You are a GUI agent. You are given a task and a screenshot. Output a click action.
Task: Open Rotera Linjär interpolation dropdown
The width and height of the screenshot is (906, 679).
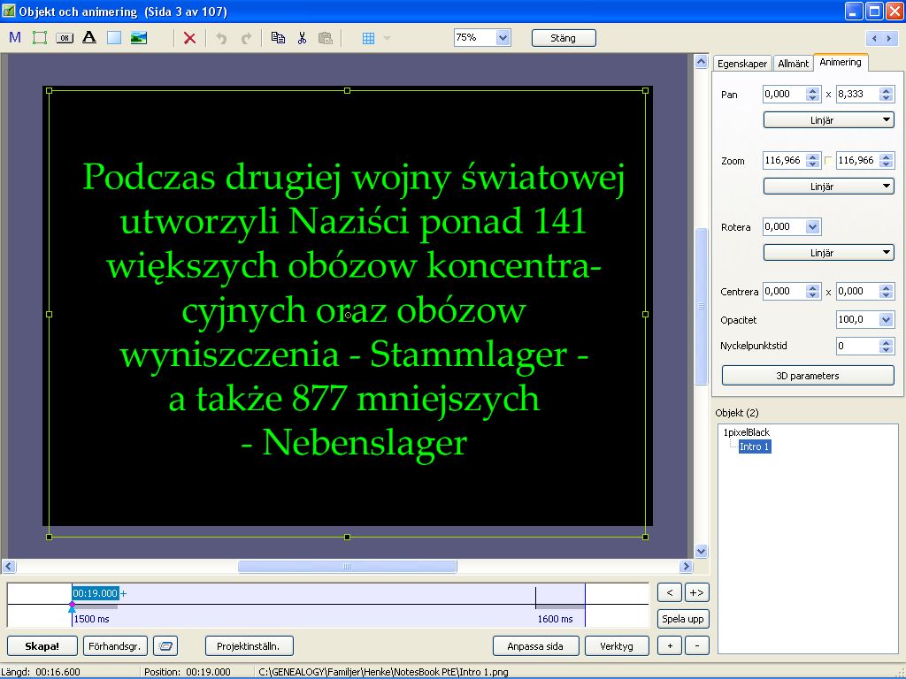pos(828,253)
